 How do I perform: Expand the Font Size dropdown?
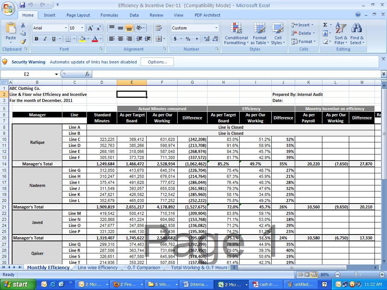coord(82,28)
